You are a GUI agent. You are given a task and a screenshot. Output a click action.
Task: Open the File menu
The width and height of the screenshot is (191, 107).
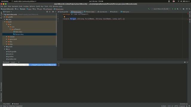point(2,6)
